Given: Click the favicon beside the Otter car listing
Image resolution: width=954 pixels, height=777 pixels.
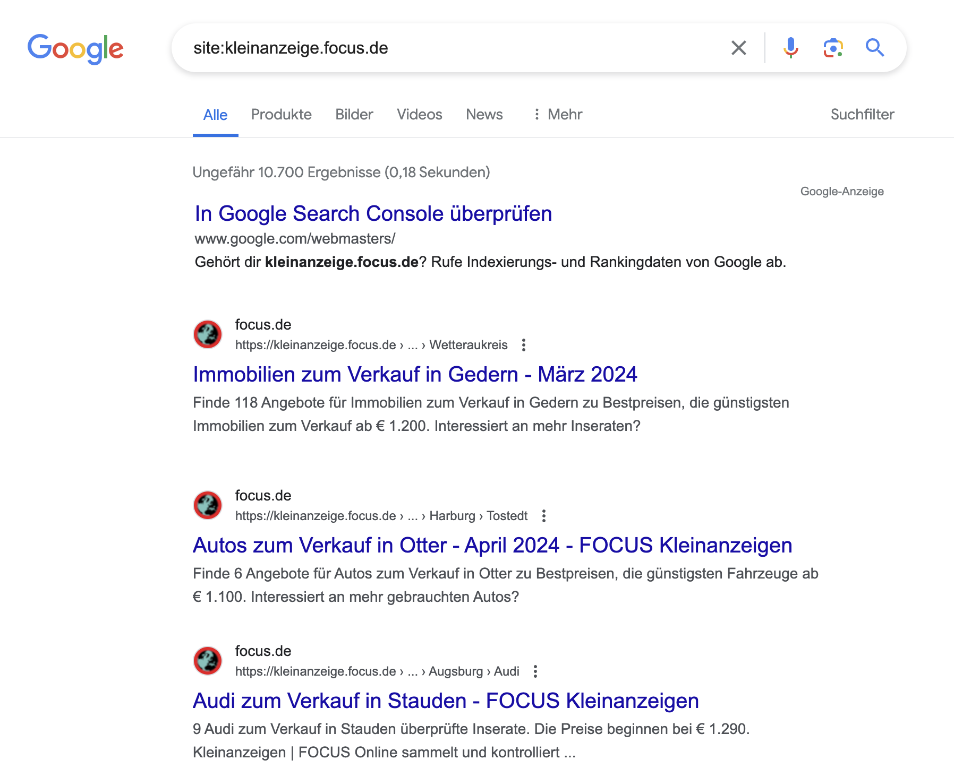Looking at the screenshot, I should 207,506.
